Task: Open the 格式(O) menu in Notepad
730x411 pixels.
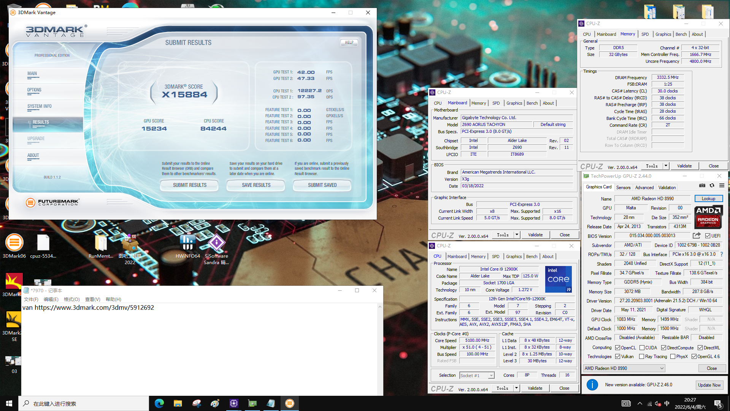Action: (x=72, y=299)
